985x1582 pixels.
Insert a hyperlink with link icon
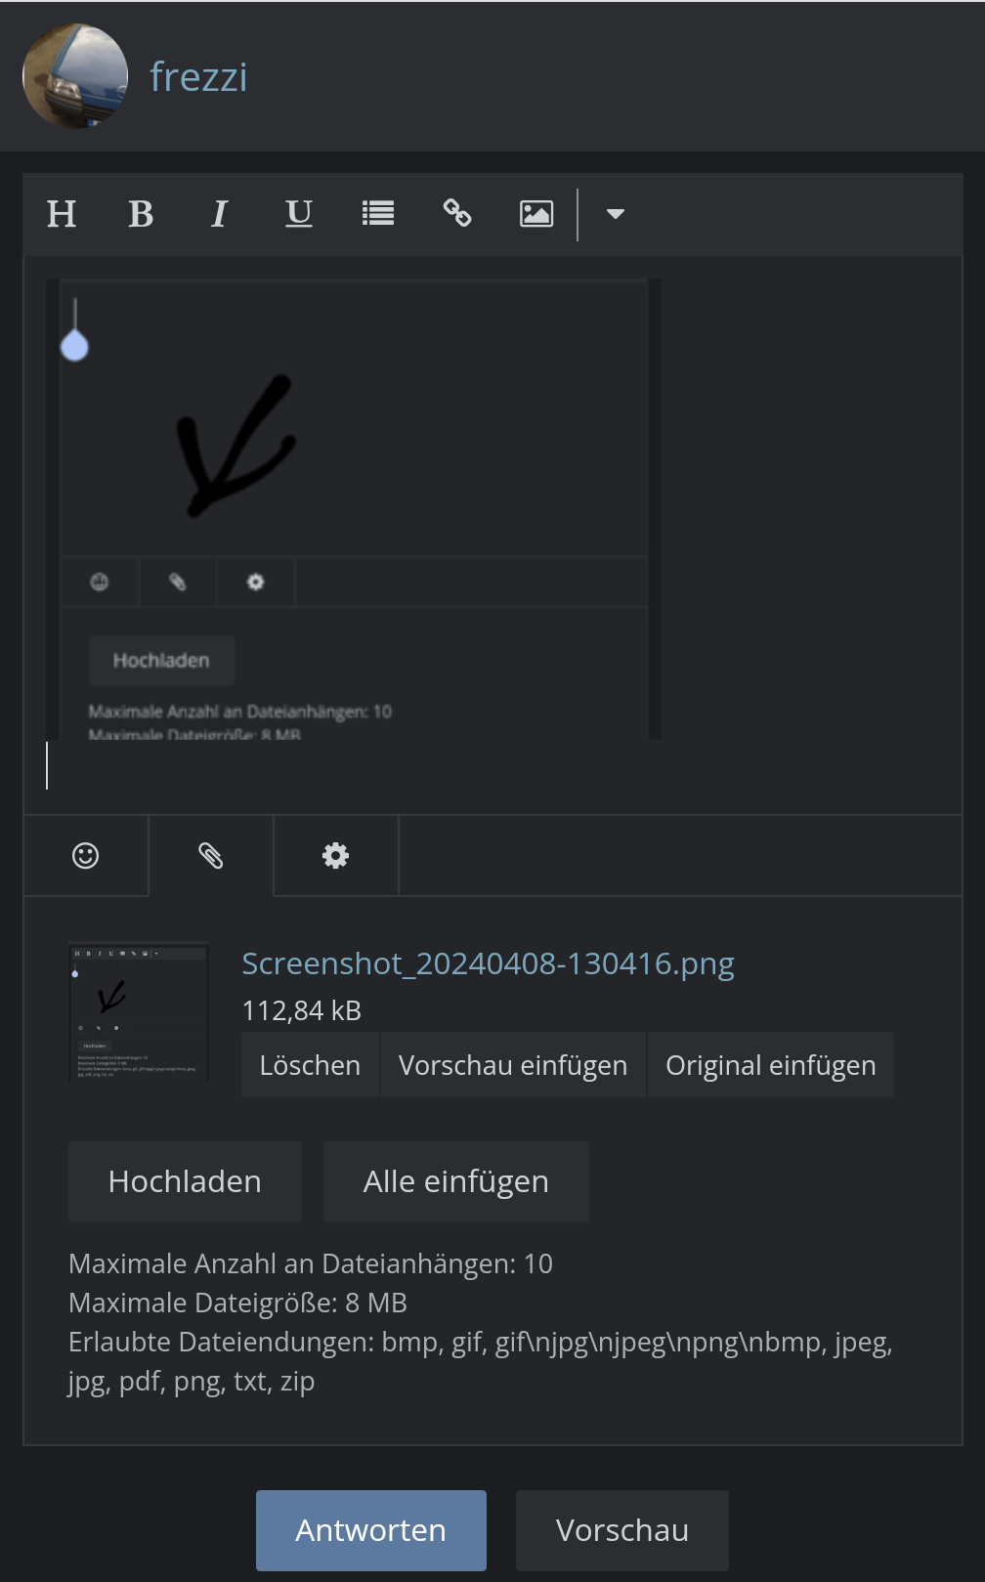point(457,214)
